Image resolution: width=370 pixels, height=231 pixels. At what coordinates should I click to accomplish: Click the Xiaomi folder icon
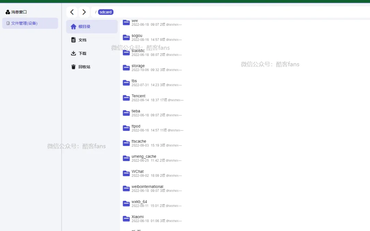(126, 219)
